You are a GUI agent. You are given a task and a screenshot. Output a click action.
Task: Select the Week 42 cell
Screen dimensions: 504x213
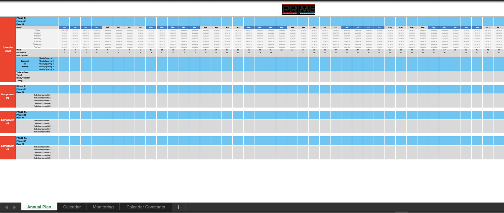coord(499,50)
